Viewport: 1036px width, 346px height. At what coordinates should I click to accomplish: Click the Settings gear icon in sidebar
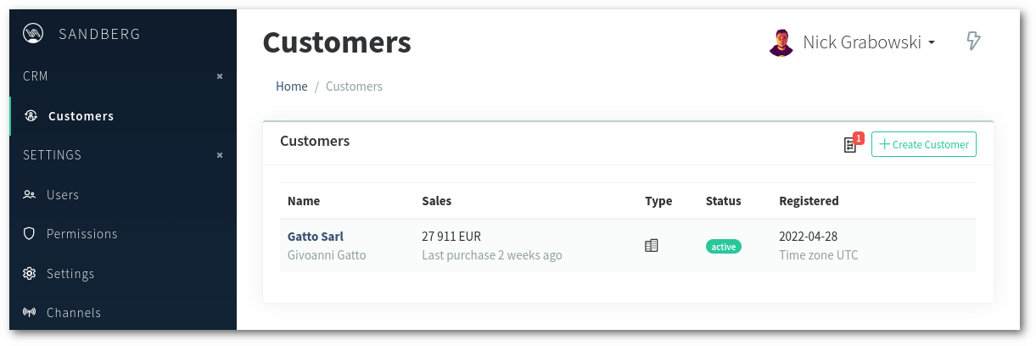(x=29, y=274)
